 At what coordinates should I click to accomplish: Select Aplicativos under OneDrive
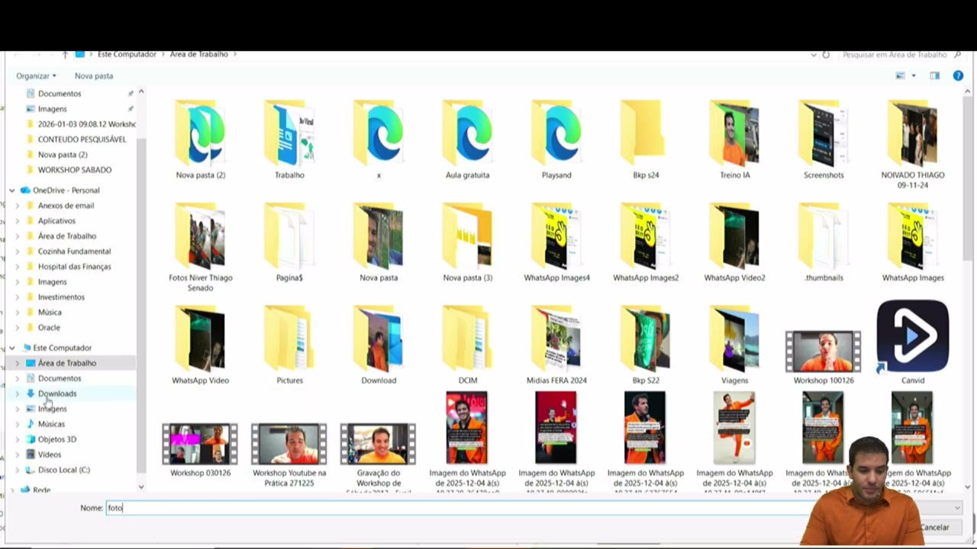tap(56, 220)
